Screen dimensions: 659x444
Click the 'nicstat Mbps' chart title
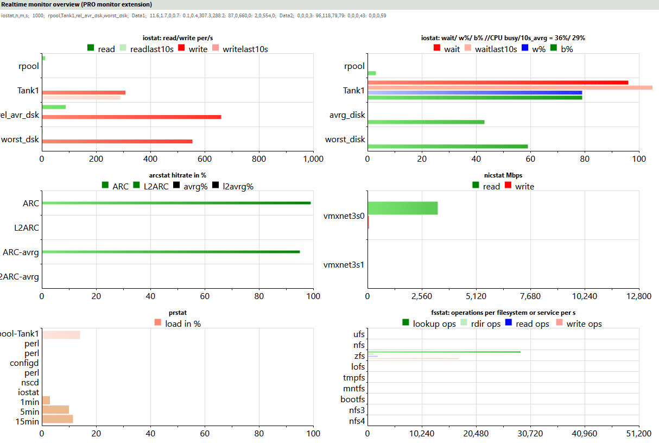503,175
